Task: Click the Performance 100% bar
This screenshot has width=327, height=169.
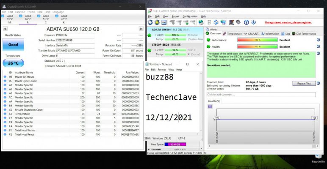Action: tap(258, 40)
